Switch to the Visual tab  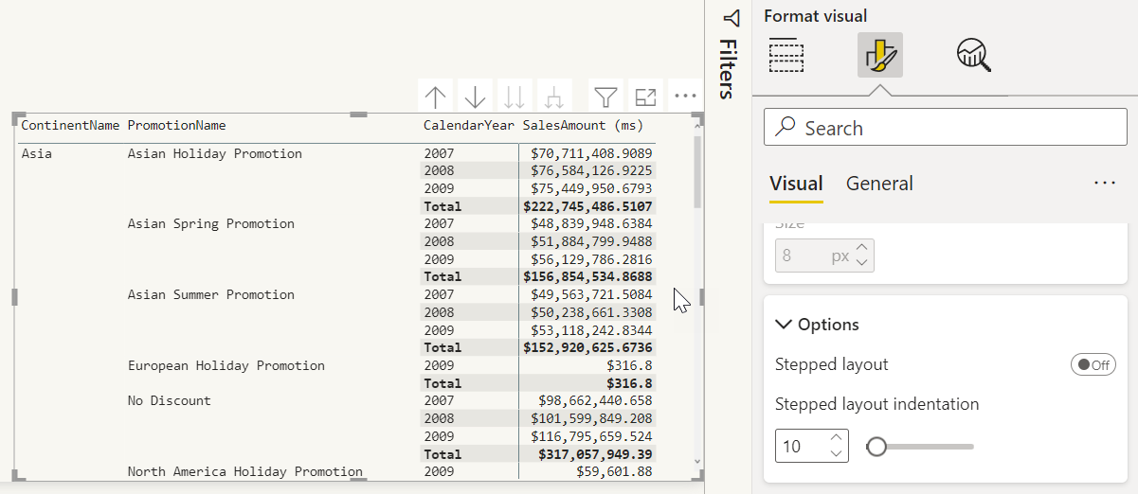(796, 184)
